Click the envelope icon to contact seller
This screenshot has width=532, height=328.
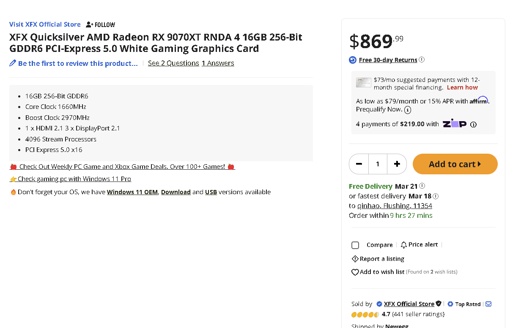(x=488, y=304)
